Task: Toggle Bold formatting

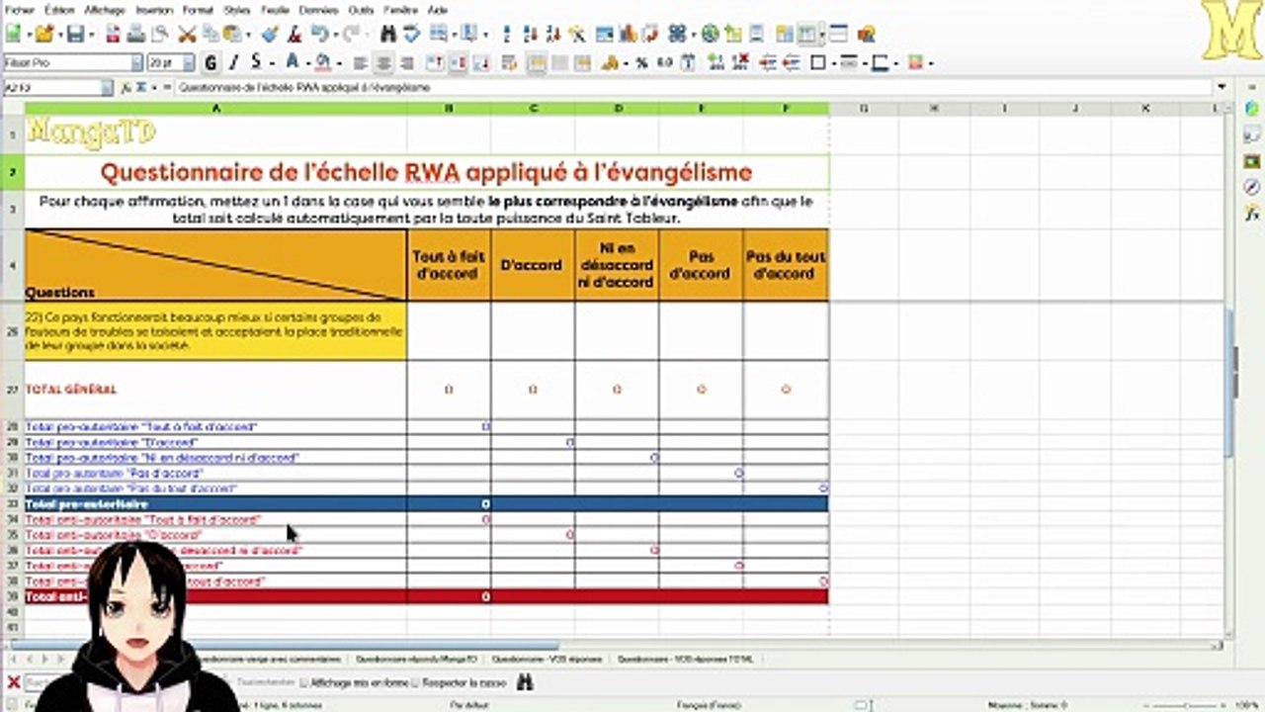Action: point(211,63)
